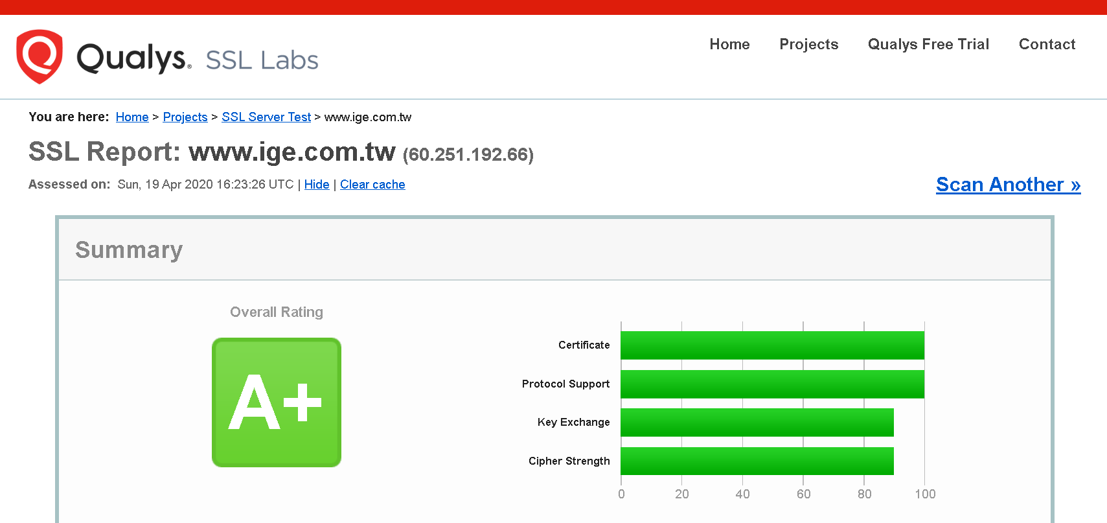Click the A+ overall rating badge

tap(277, 402)
